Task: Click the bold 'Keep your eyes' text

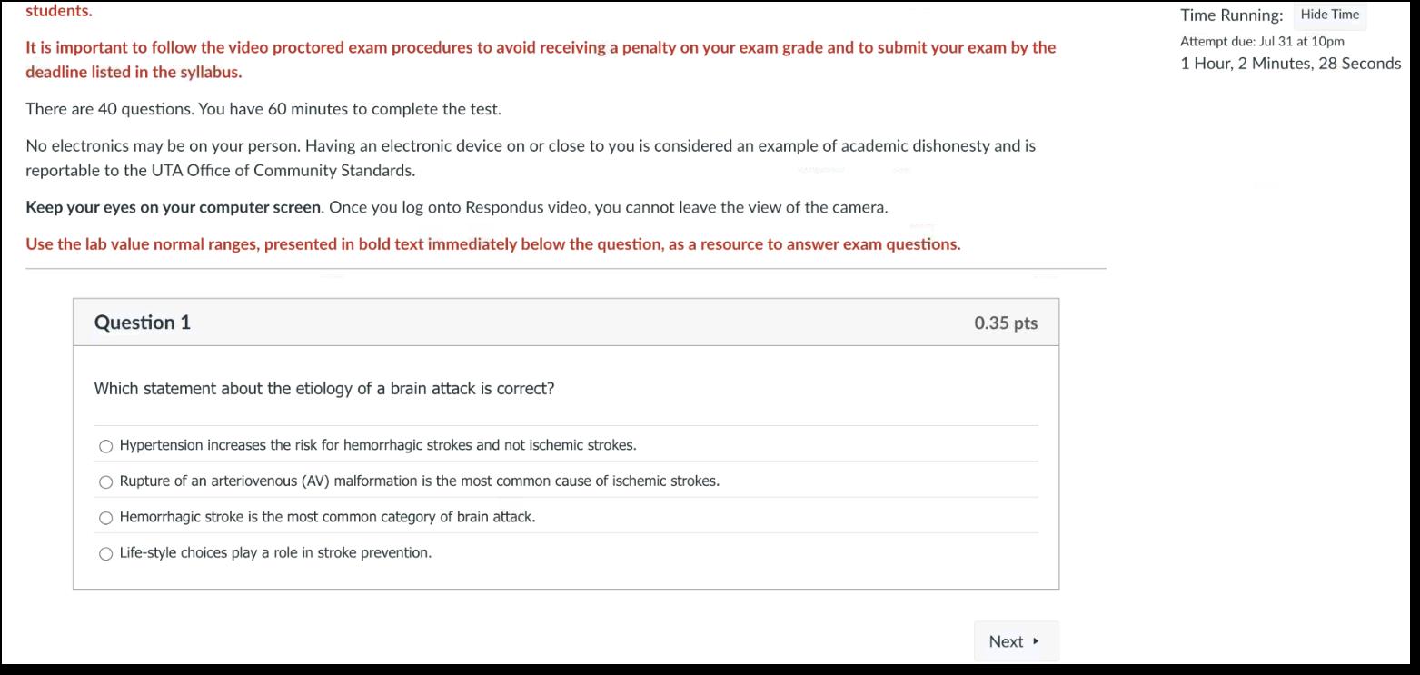Action: (173, 207)
